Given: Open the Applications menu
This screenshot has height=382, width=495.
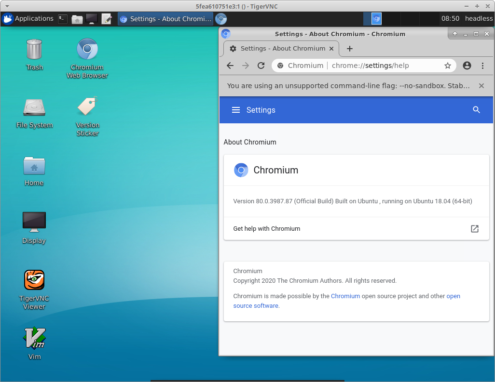Looking at the screenshot, I should pos(28,19).
